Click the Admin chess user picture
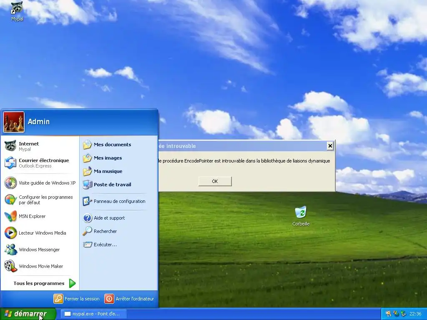Image resolution: width=427 pixels, height=320 pixels. (x=14, y=122)
